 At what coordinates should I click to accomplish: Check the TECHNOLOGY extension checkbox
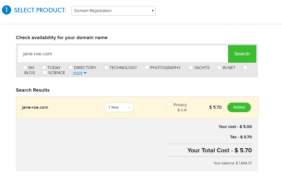pyautogui.click(x=106, y=67)
